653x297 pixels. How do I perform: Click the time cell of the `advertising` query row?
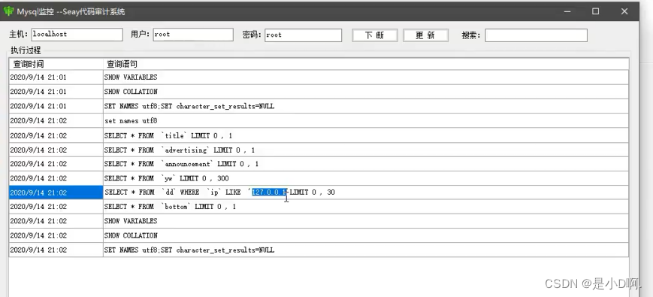click(56, 150)
